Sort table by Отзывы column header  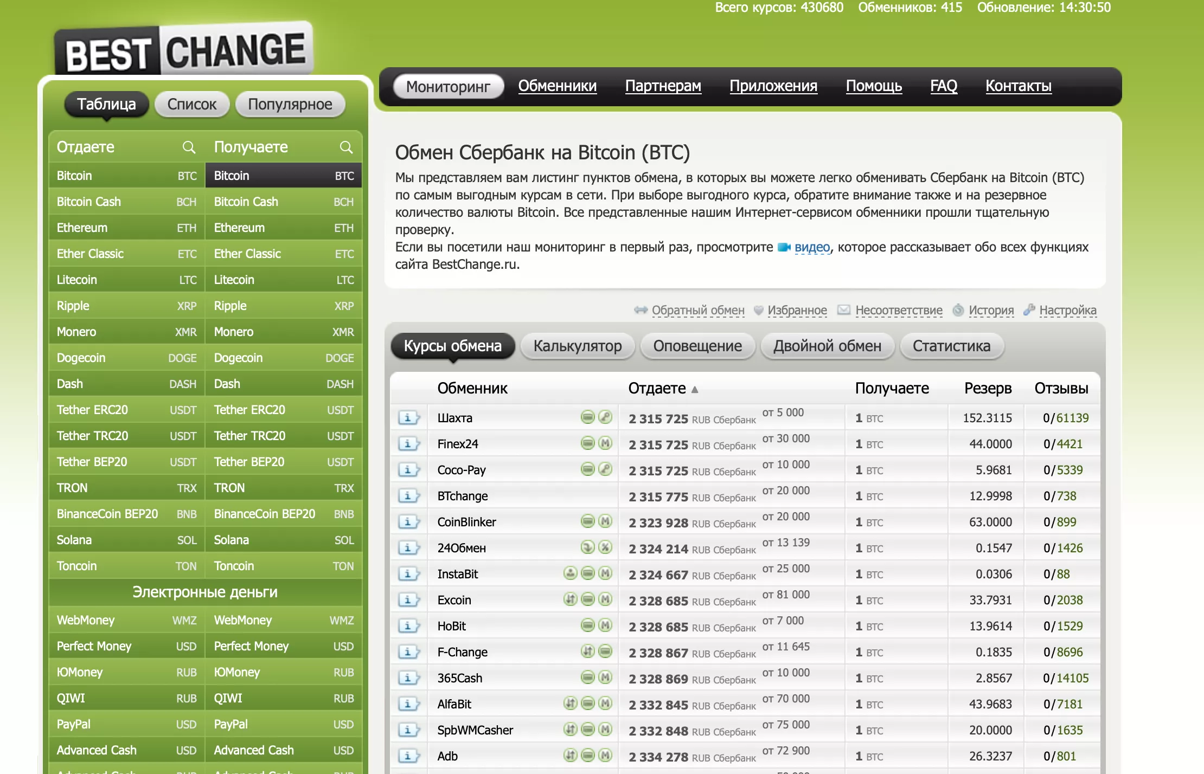tap(1061, 388)
